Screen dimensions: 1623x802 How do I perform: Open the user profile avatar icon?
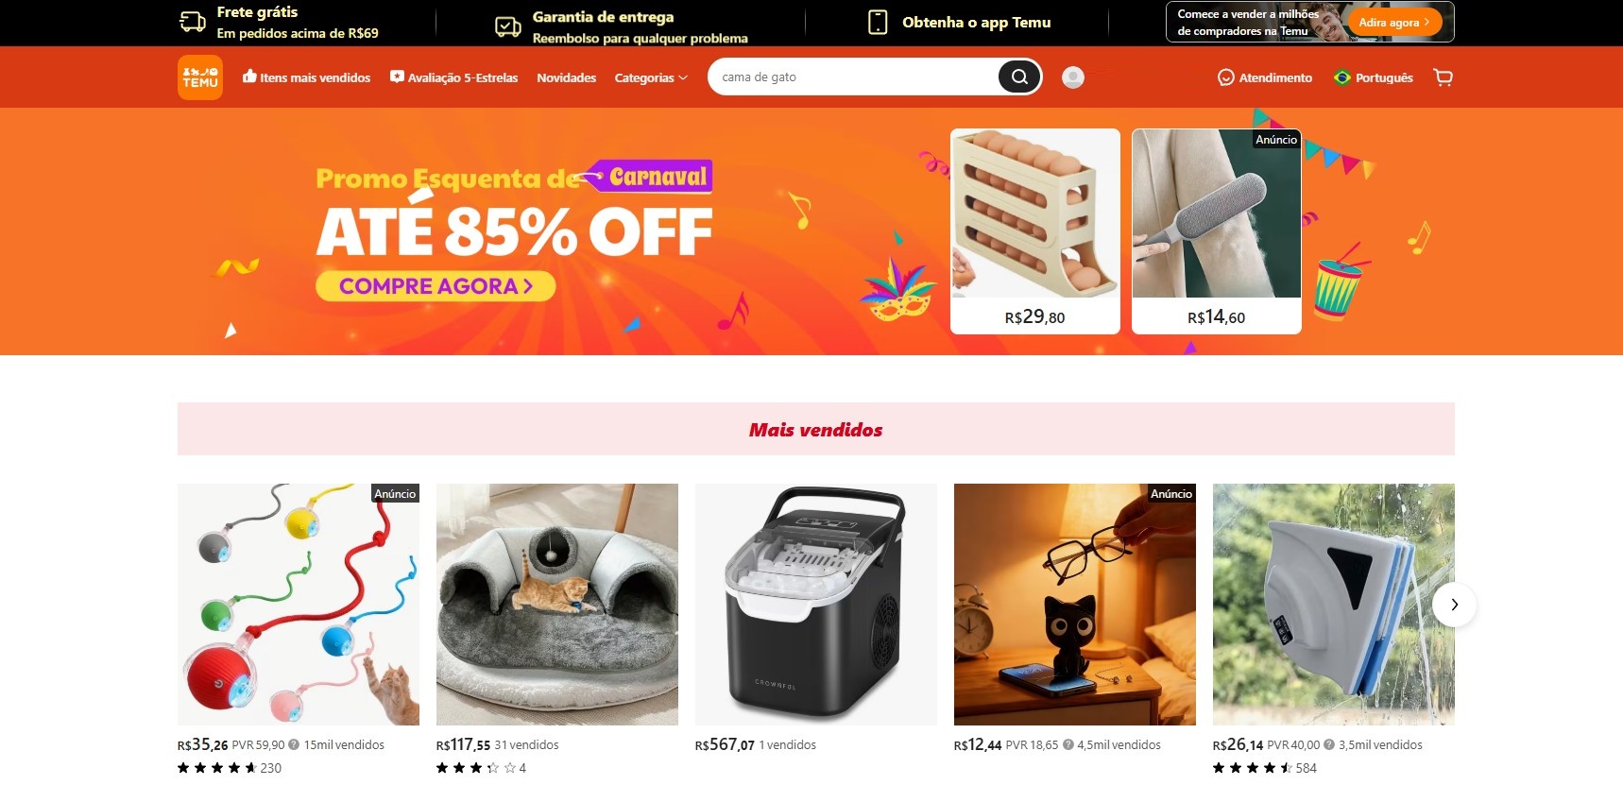pyautogui.click(x=1073, y=77)
